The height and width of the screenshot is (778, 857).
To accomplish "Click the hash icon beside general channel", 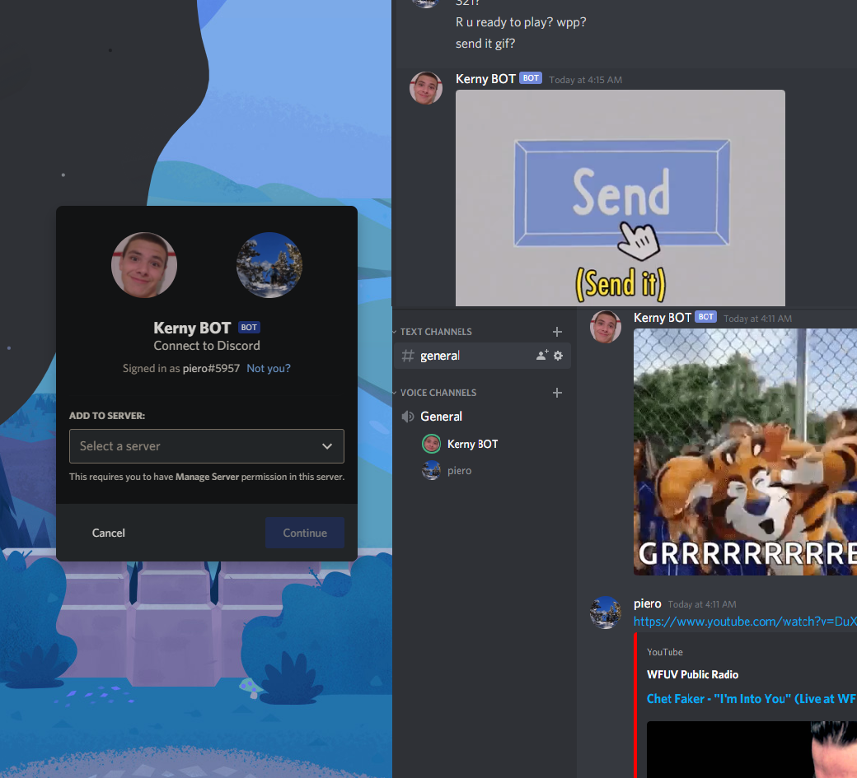I will pyautogui.click(x=407, y=356).
